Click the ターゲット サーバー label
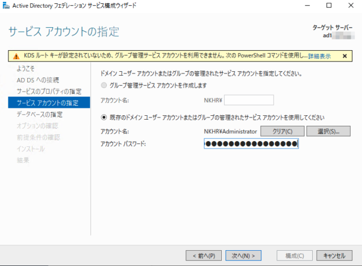 click(x=333, y=28)
